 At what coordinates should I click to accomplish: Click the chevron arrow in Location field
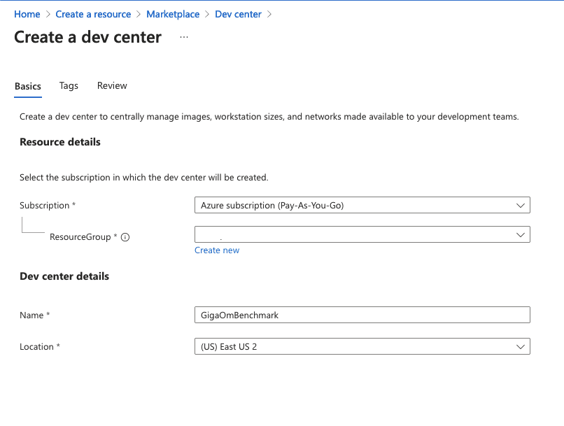(x=520, y=347)
